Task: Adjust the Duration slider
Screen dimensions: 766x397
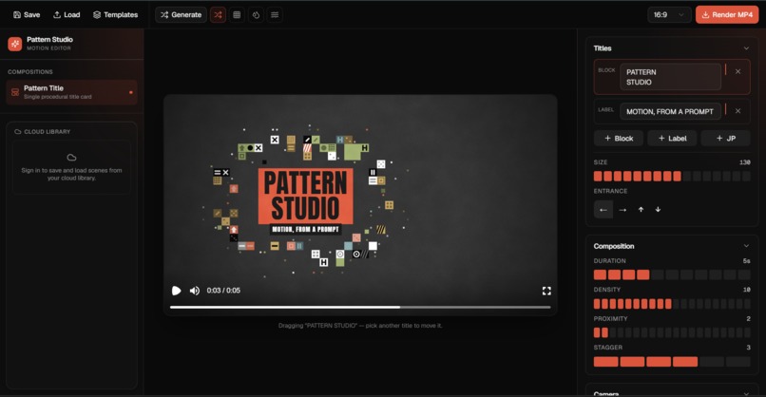Action: point(672,274)
